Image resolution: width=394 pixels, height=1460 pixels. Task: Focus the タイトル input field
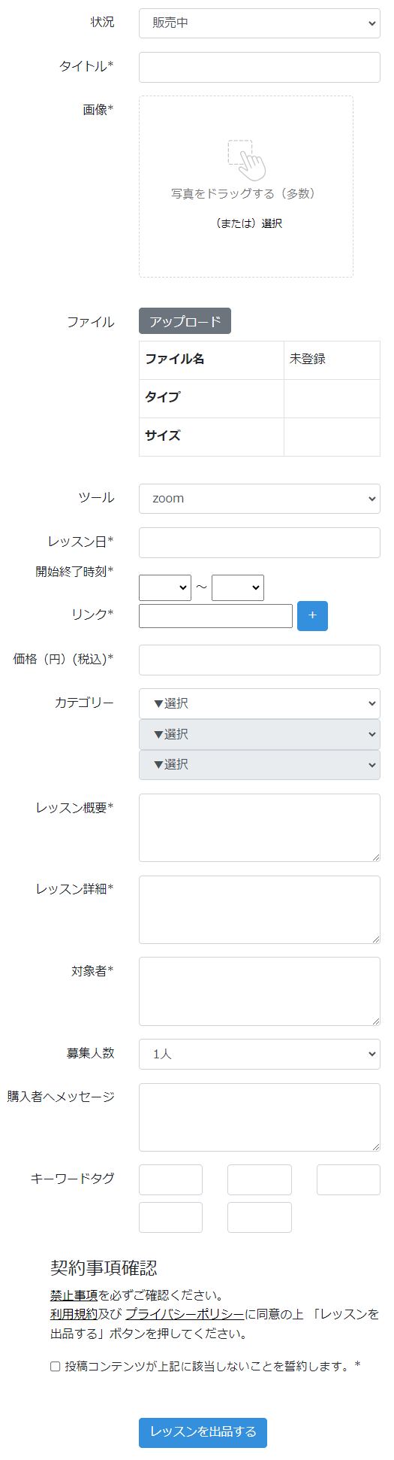point(260,67)
